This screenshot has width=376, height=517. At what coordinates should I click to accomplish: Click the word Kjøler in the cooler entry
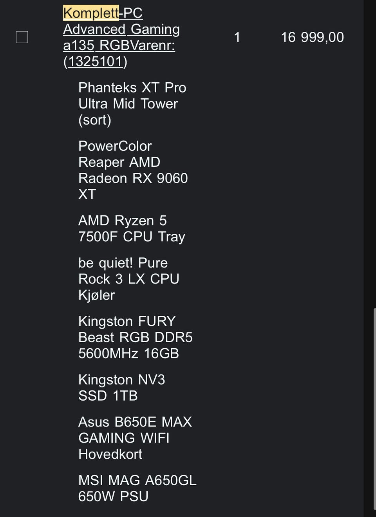96,295
